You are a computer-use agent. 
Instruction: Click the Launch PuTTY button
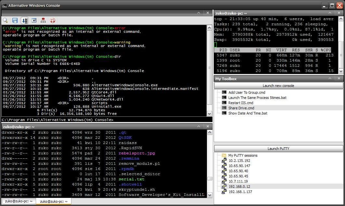(278, 149)
